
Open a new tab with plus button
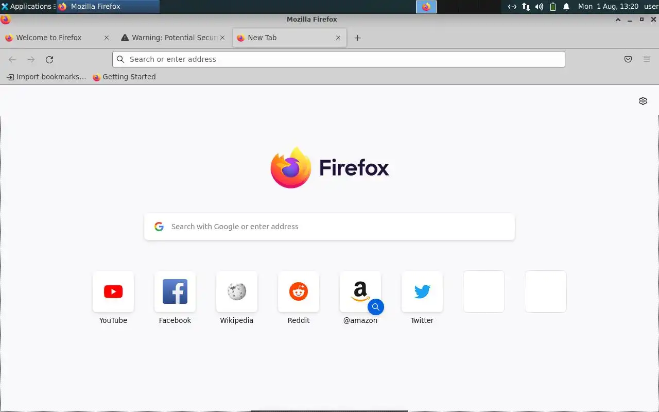(x=357, y=38)
